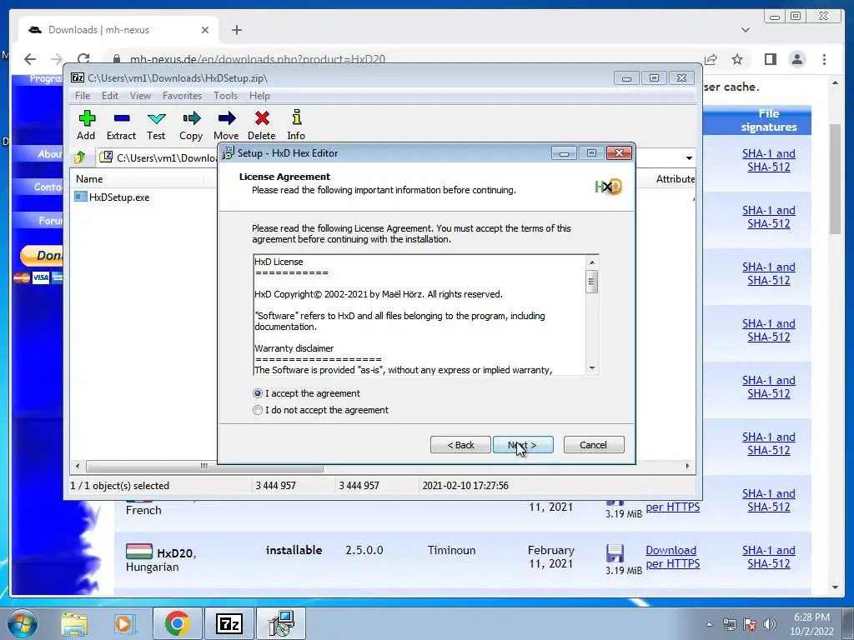Open Help menu in 7-Zip

[x=260, y=96]
